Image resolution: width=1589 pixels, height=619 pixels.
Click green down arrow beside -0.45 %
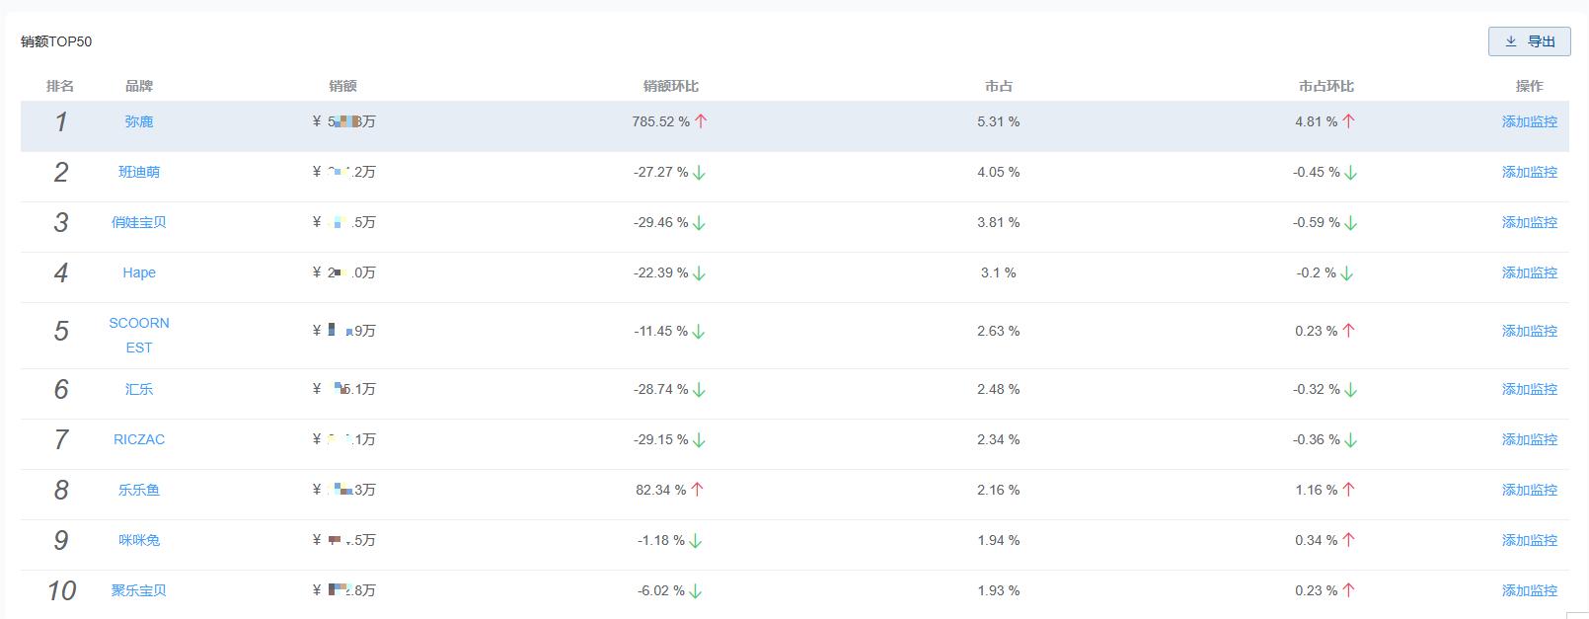1351,173
